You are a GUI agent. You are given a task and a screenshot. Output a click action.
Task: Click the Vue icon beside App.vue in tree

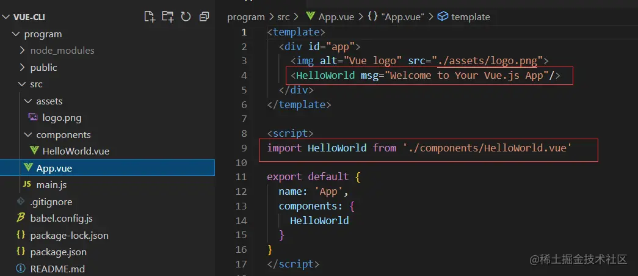[x=28, y=168]
